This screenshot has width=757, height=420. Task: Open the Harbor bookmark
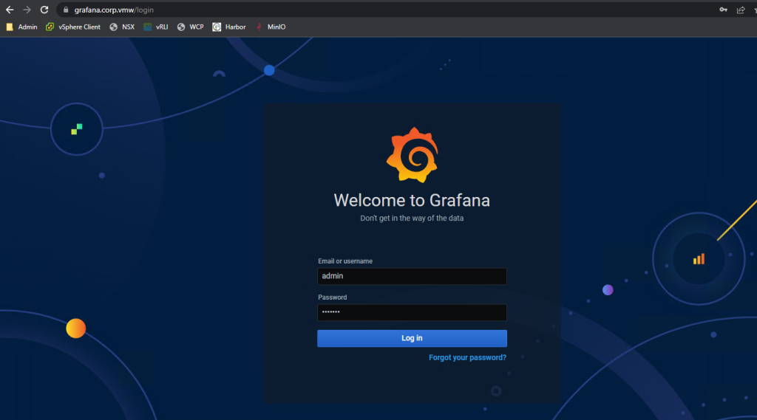(x=229, y=27)
